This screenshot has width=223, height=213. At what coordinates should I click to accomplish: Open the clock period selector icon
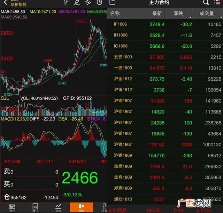[99, 2]
